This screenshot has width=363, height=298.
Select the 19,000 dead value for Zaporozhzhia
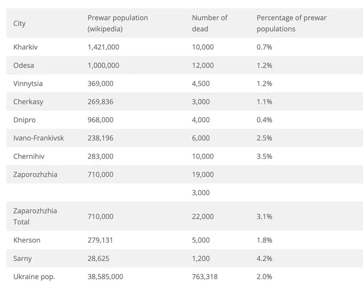pos(203,174)
